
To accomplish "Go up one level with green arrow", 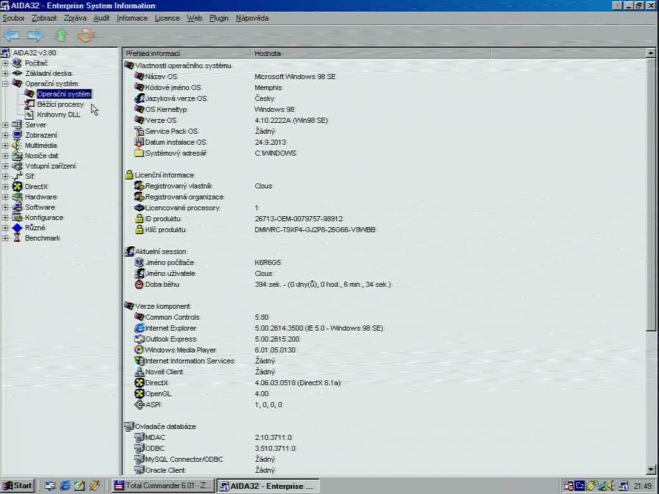I will point(61,35).
